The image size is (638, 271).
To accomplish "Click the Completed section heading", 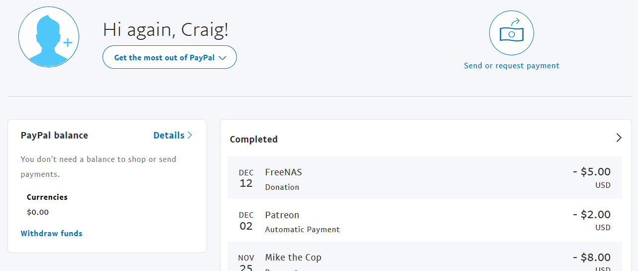I will (254, 139).
